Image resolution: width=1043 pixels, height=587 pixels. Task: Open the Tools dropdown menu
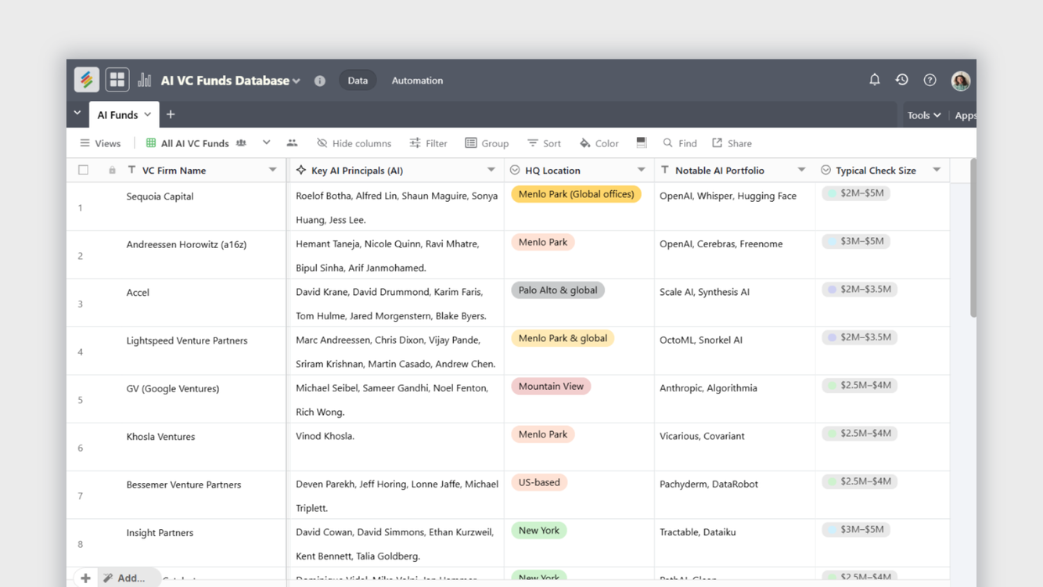point(923,114)
